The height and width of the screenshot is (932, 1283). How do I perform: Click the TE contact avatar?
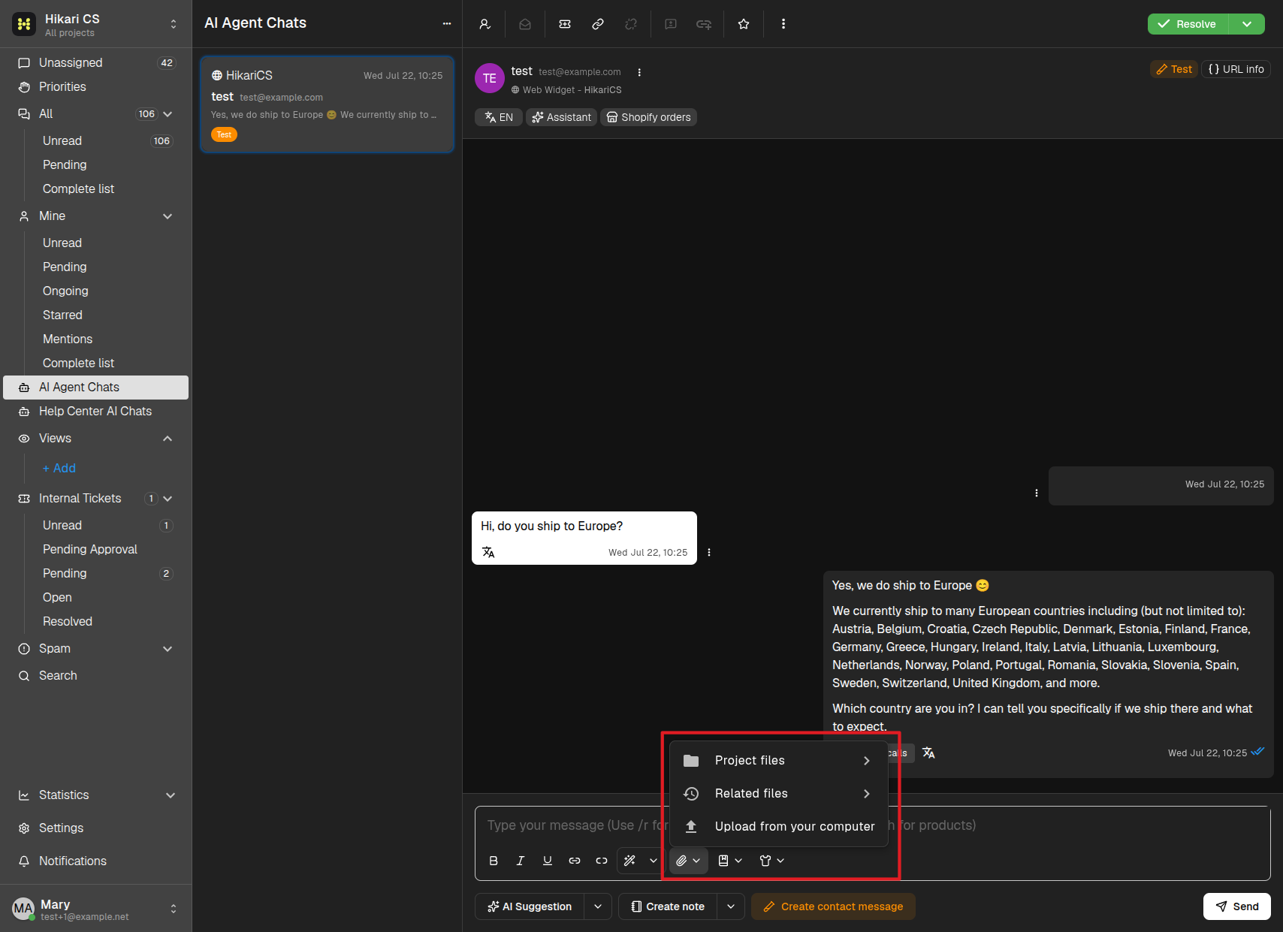point(490,78)
